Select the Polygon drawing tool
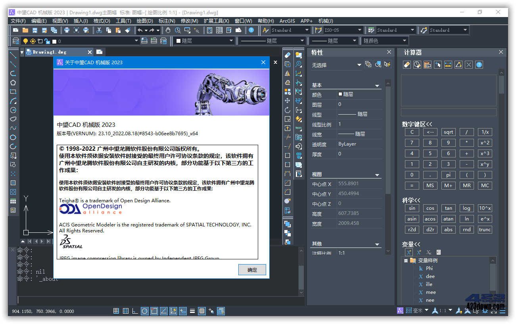Viewport: 516px width, 324px height. pos(13,82)
